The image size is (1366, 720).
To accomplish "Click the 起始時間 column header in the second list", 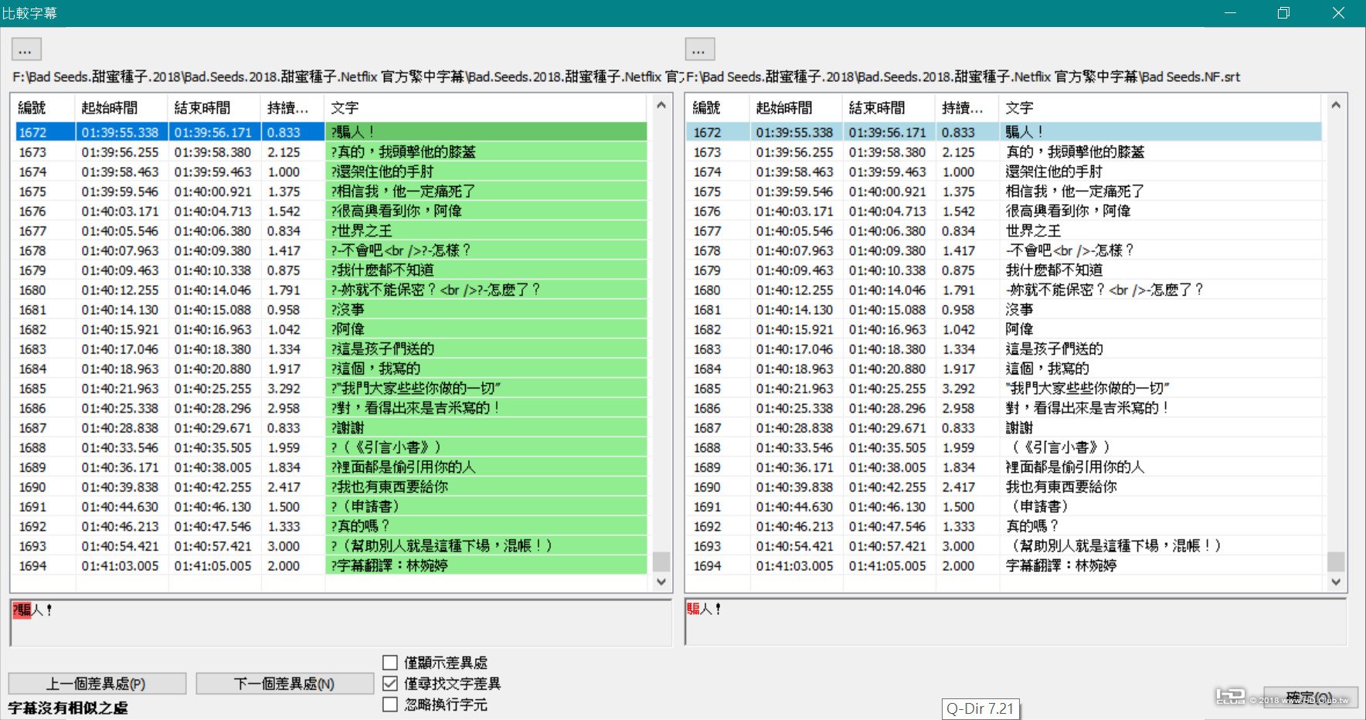I will (796, 107).
